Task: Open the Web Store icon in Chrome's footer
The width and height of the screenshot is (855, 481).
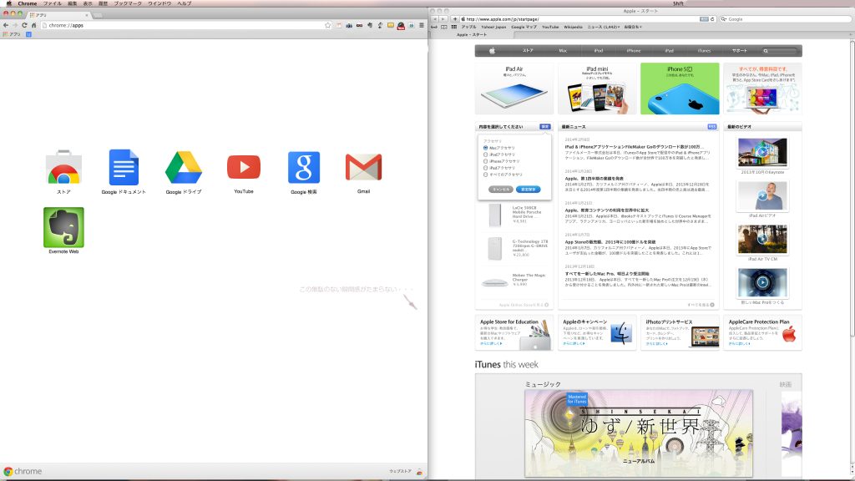Action: (419, 472)
